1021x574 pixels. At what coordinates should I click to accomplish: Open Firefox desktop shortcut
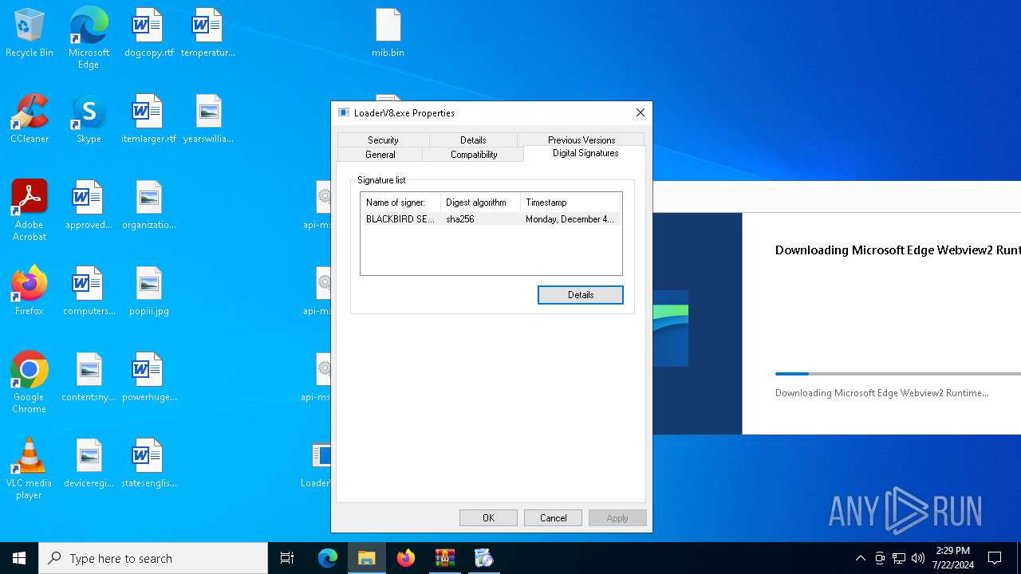coord(30,291)
